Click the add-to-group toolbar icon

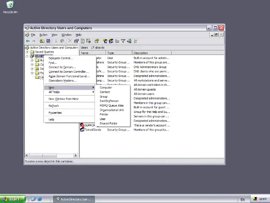coord(136,41)
